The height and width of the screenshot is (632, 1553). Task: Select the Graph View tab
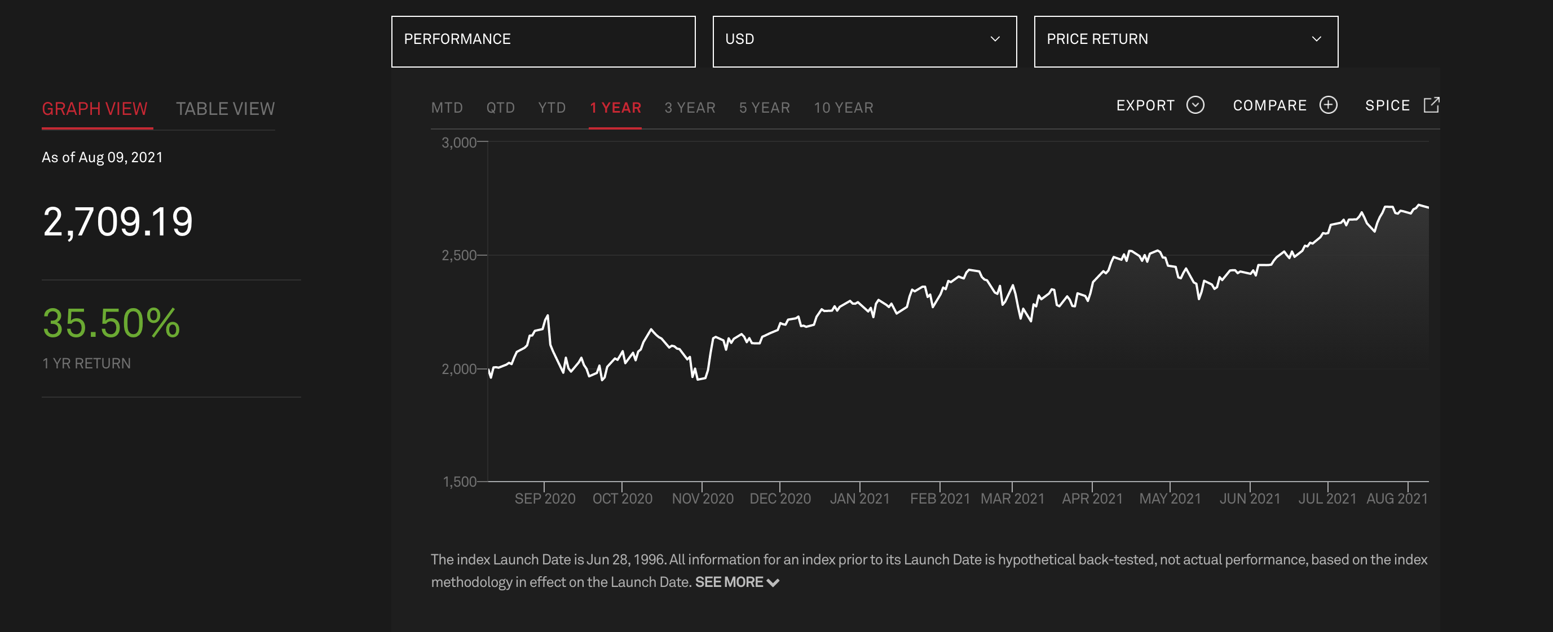(95, 109)
